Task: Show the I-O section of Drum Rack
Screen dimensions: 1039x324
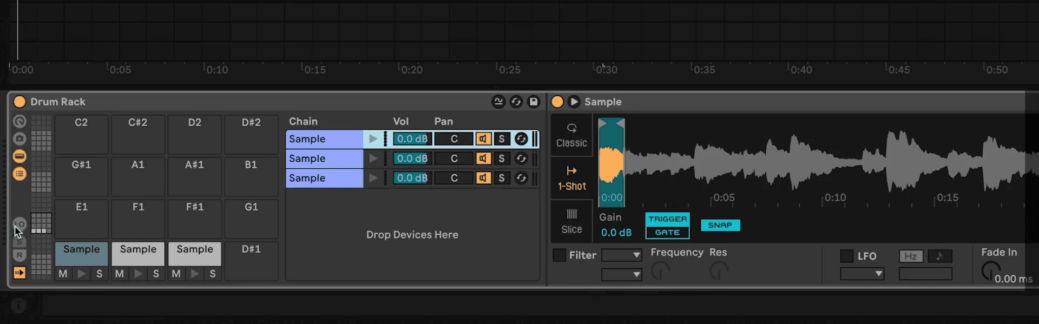Action: tap(19, 223)
